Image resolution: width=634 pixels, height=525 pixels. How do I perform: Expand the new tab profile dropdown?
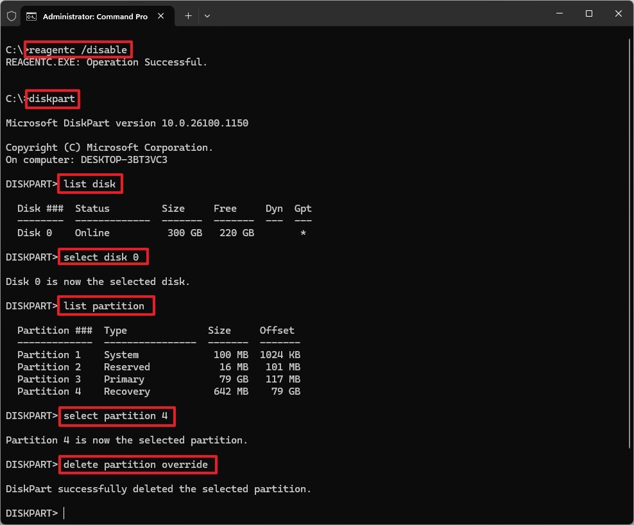207,16
